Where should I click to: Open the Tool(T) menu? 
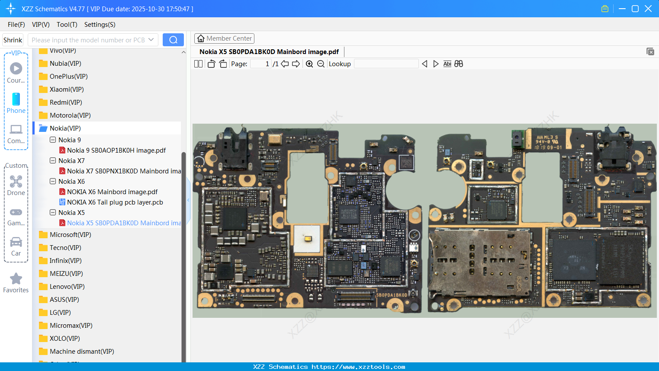tap(67, 25)
